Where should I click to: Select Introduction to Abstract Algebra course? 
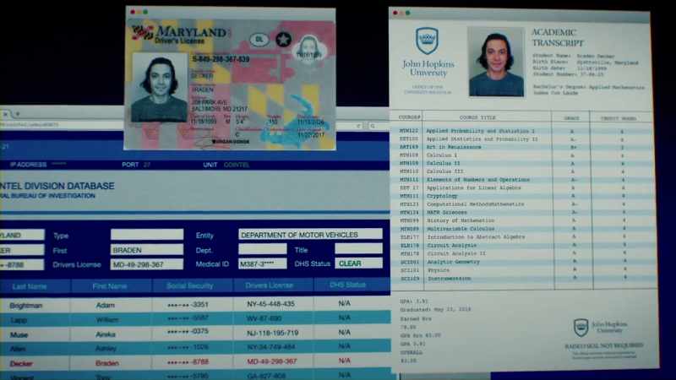coord(476,237)
